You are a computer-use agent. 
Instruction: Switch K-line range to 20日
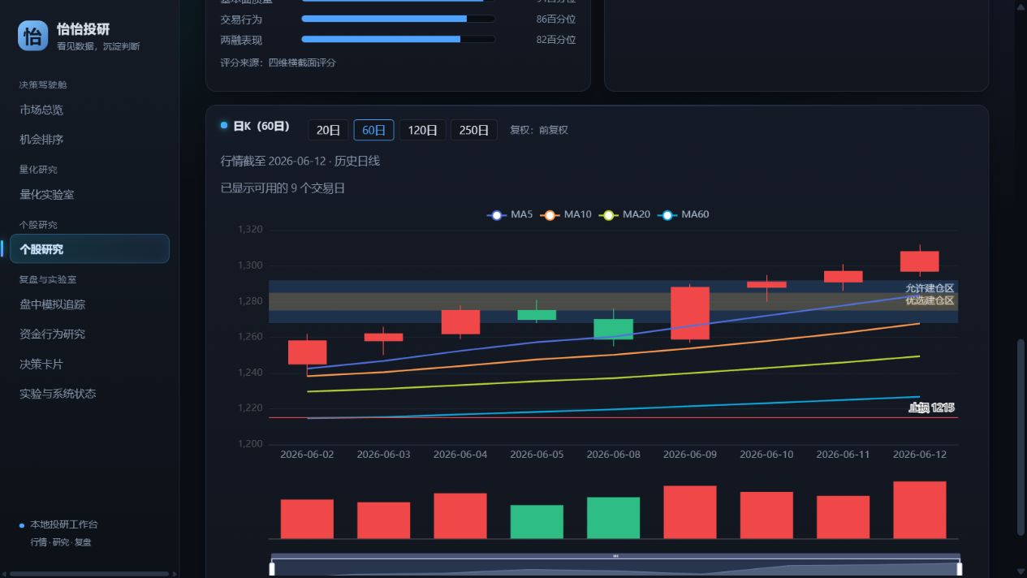pos(328,130)
